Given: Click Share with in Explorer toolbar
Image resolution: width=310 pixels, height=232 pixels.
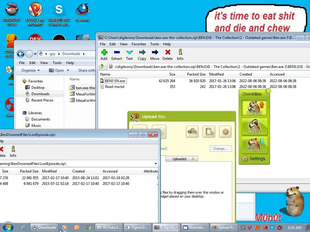Looking at the screenshot, I should pos(87,70).
